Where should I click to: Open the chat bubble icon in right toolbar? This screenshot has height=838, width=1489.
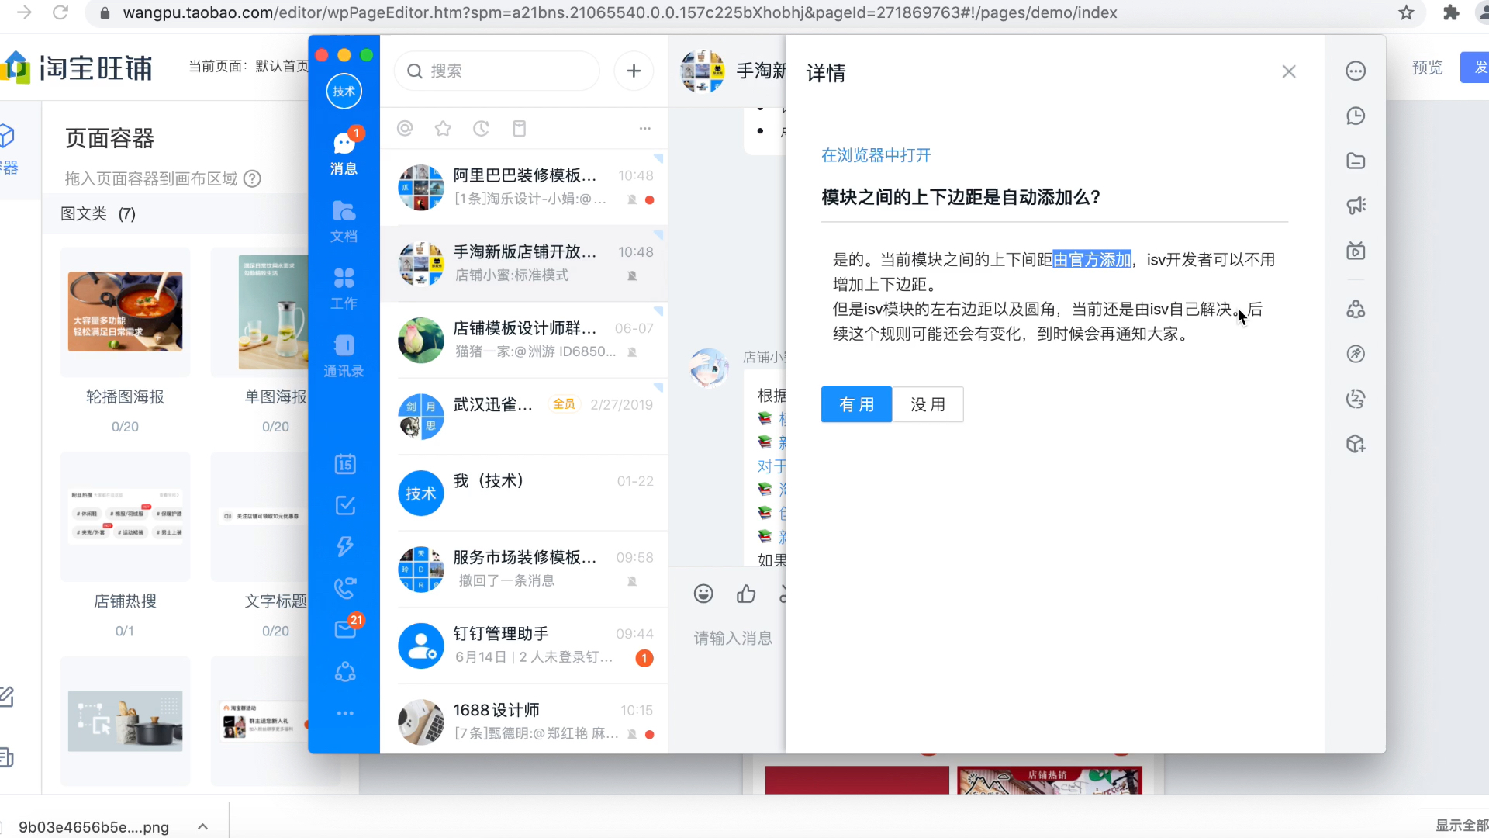coord(1356,71)
